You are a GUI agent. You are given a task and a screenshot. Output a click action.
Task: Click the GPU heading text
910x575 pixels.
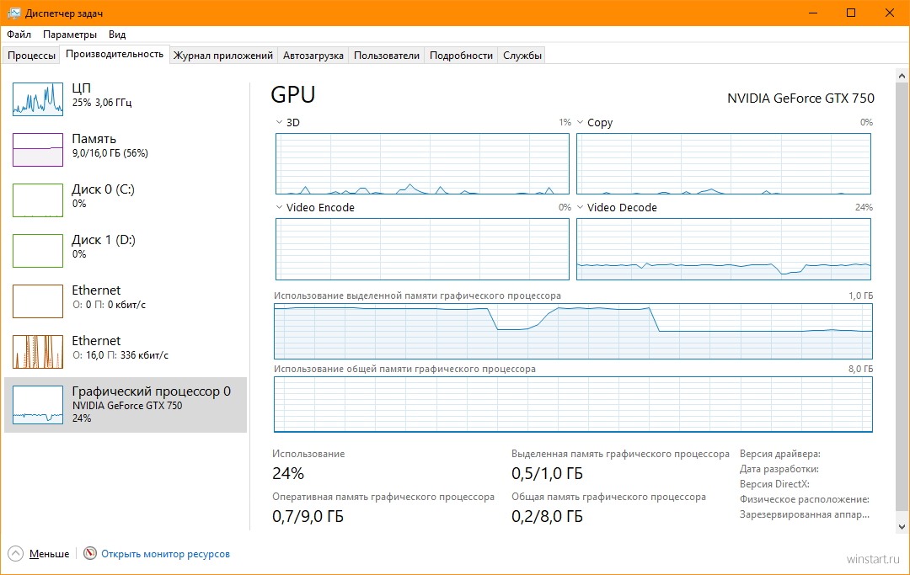point(293,94)
